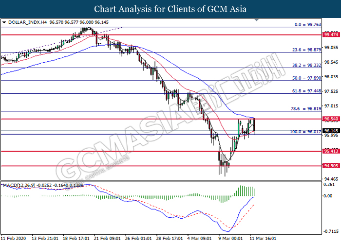Image resolution: width=341 pixels, height=243 pixels.
Task: Click the 98.545 price axis value
Action: click(x=331, y=62)
